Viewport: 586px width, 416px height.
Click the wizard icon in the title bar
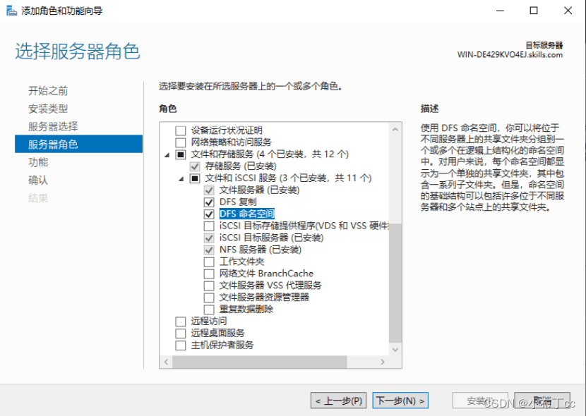11,11
